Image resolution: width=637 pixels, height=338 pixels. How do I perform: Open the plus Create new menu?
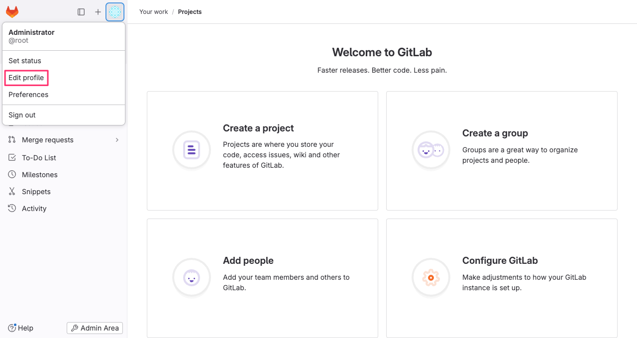tap(98, 12)
